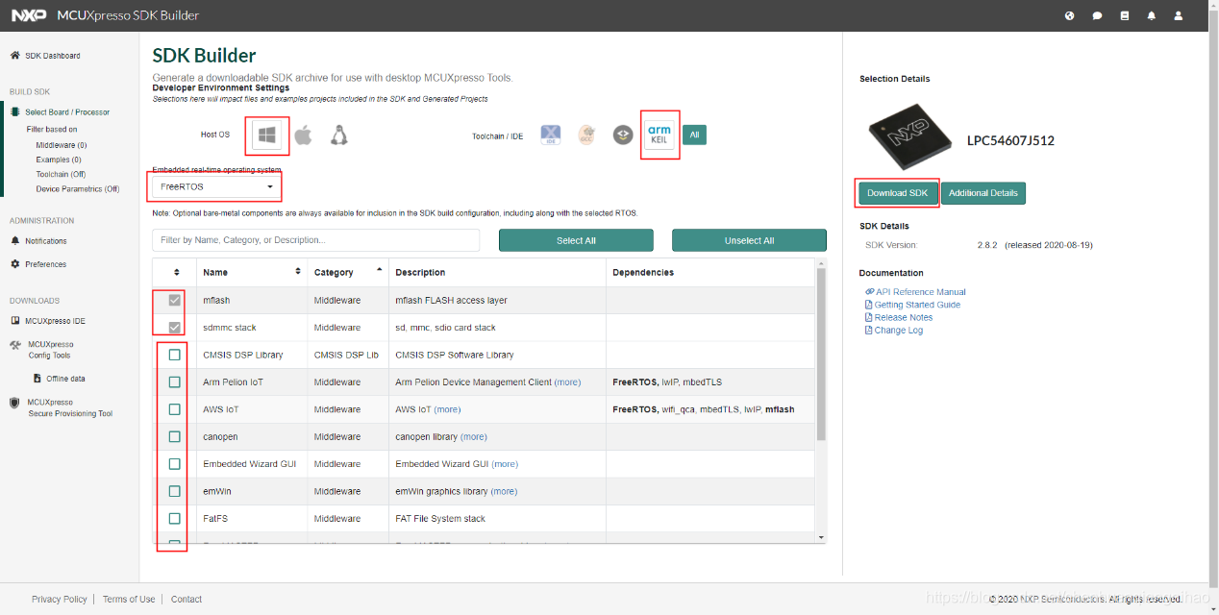This screenshot has width=1219, height=615.
Task: Select the All toolchains button
Action: (x=694, y=135)
